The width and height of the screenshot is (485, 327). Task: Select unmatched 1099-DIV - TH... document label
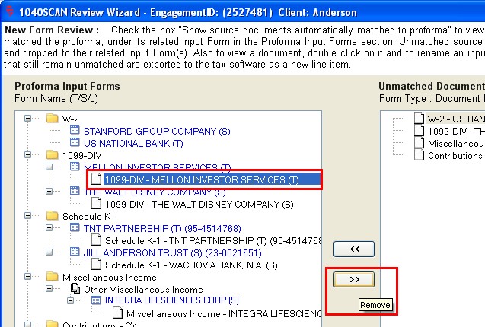click(x=456, y=132)
